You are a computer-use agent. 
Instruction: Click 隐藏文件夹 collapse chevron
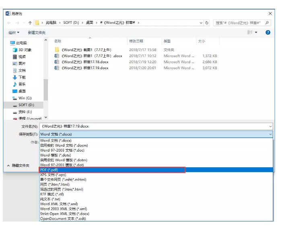pyautogui.click(x=8, y=166)
